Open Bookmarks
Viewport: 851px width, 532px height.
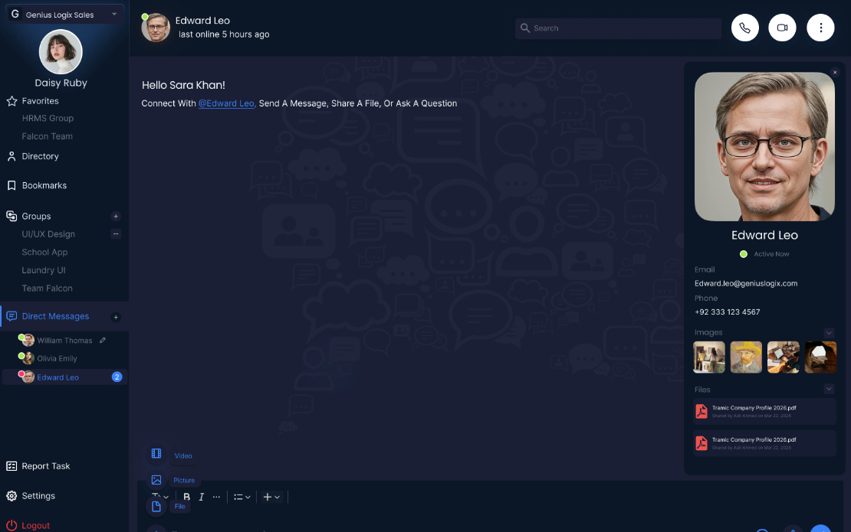(36, 185)
